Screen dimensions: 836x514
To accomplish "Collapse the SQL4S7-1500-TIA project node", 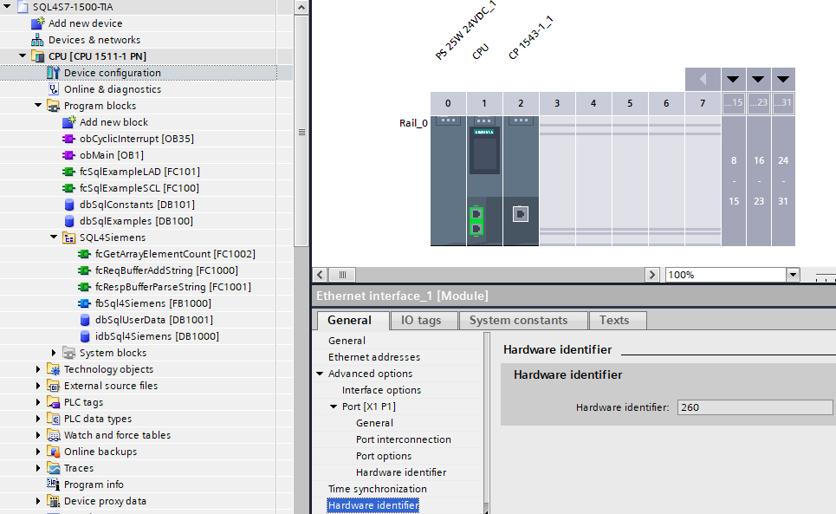I will pyautogui.click(x=7, y=6).
